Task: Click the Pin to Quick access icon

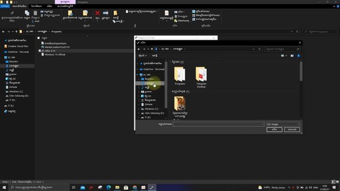Action: 12,13
